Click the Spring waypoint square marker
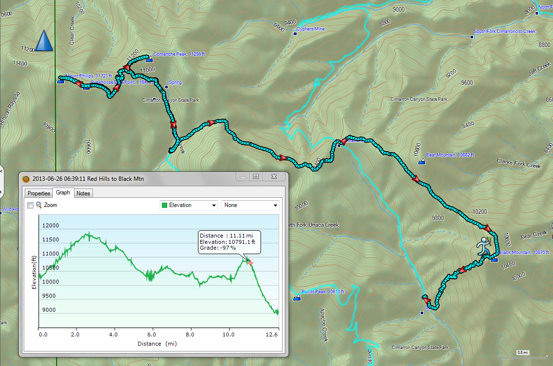This screenshot has height=366, width=553. pyautogui.click(x=167, y=87)
